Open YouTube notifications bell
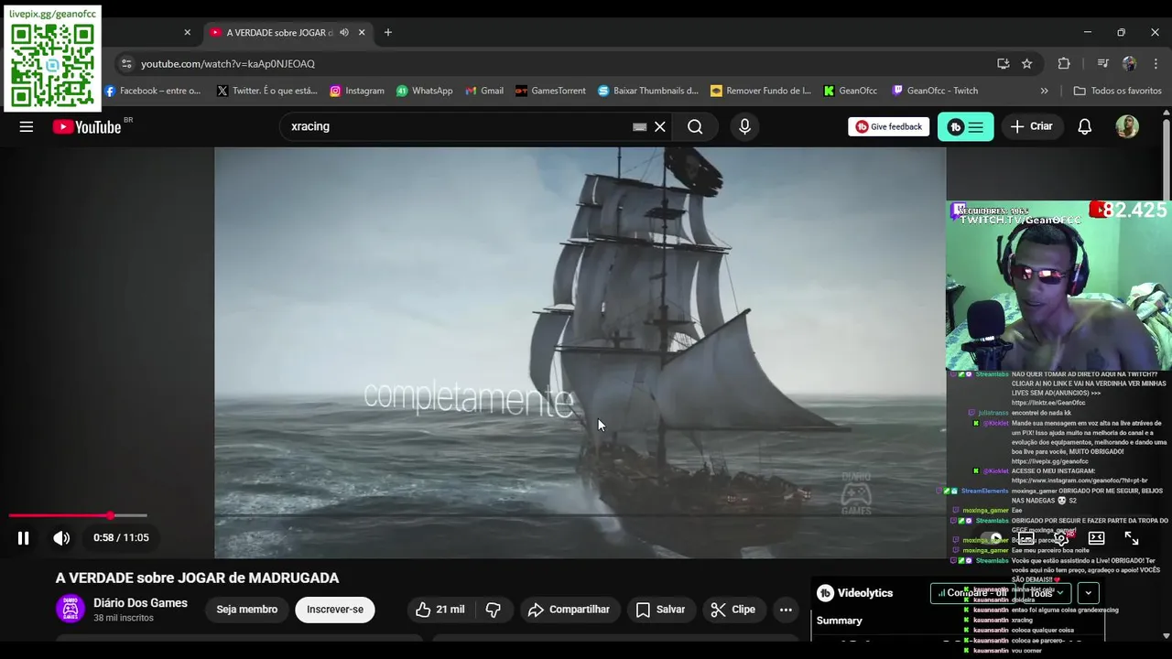 point(1084,127)
